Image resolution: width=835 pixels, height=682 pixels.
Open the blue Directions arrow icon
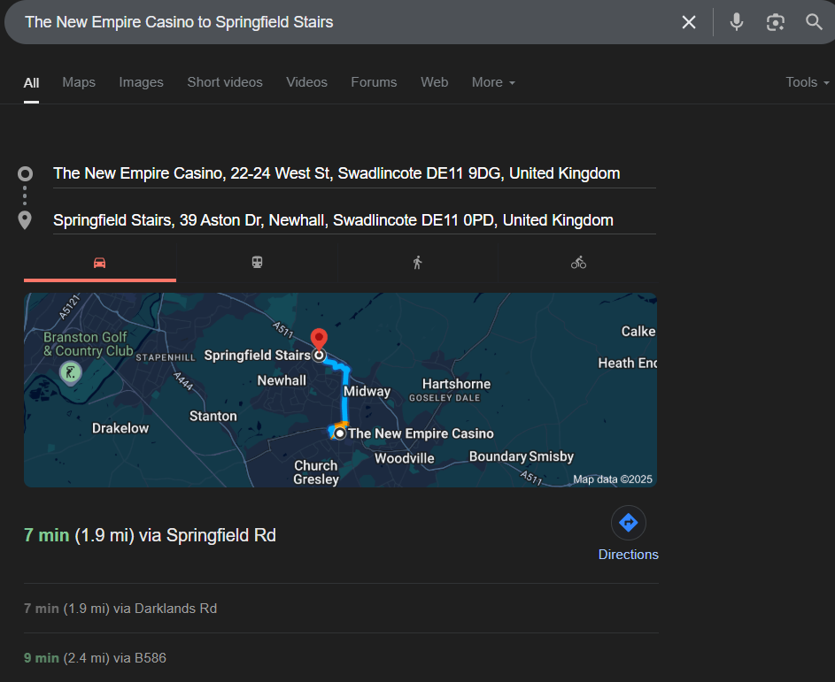click(x=629, y=523)
